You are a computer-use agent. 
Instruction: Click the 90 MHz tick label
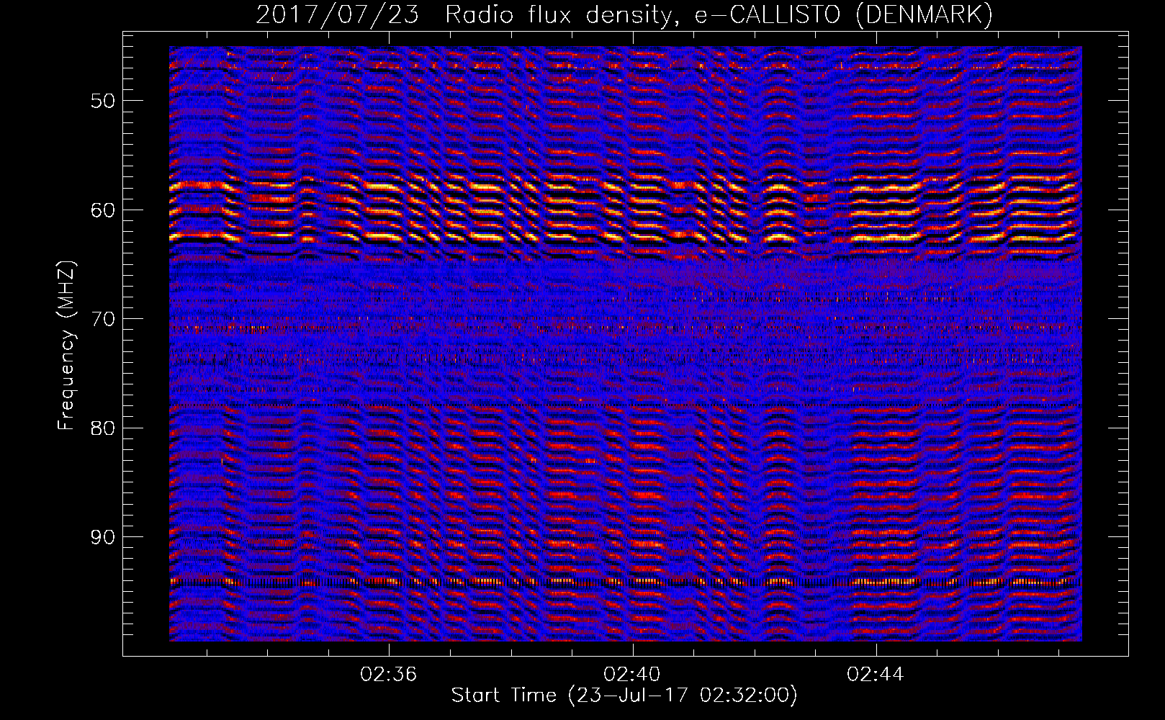[x=103, y=537]
